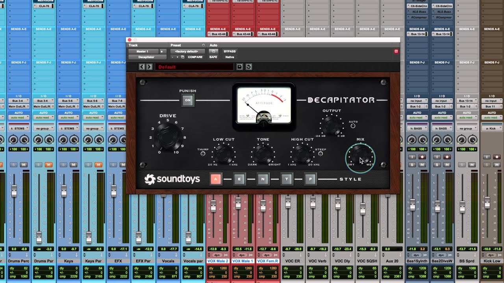Image resolution: width=504 pixels, height=283 pixels.
Task: Click the Low Cut knob
Action: (x=224, y=153)
